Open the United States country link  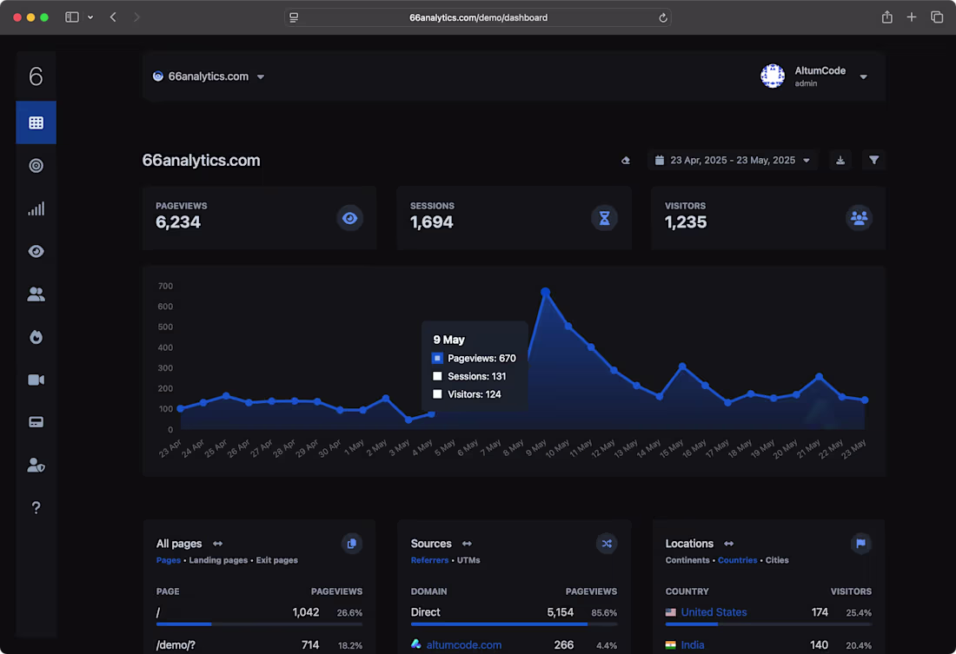[x=714, y=612]
